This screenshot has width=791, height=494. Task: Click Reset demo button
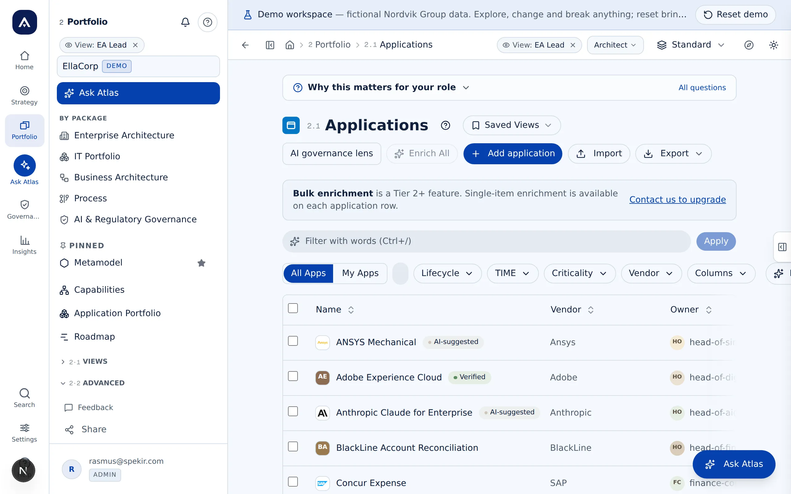(x=735, y=15)
